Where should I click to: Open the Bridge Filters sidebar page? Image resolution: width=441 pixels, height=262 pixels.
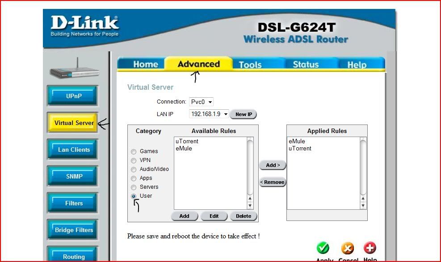(73, 230)
